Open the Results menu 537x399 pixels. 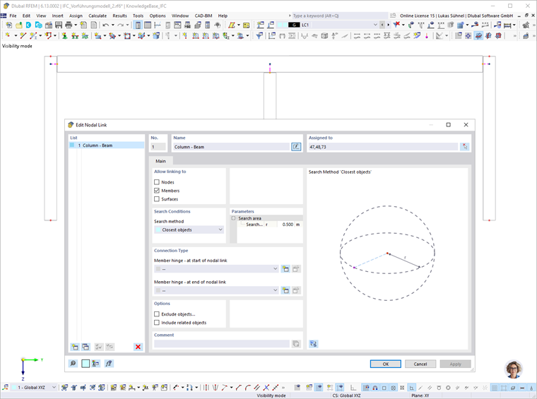pyautogui.click(x=120, y=16)
